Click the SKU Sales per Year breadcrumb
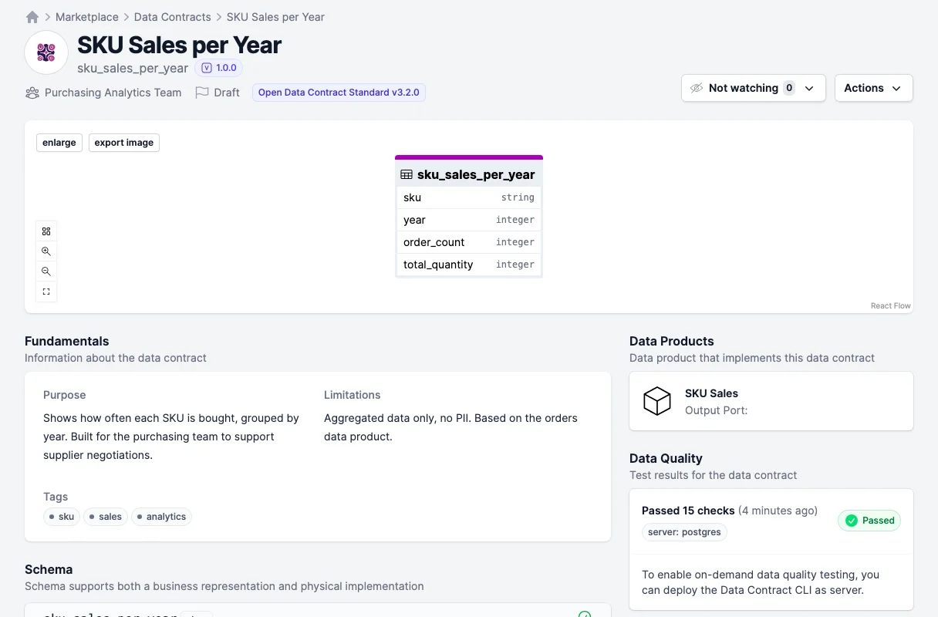This screenshot has height=617, width=938. click(275, 17)
